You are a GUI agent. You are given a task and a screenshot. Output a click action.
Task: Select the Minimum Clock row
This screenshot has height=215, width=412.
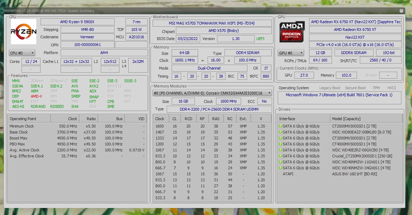(77, 126)
